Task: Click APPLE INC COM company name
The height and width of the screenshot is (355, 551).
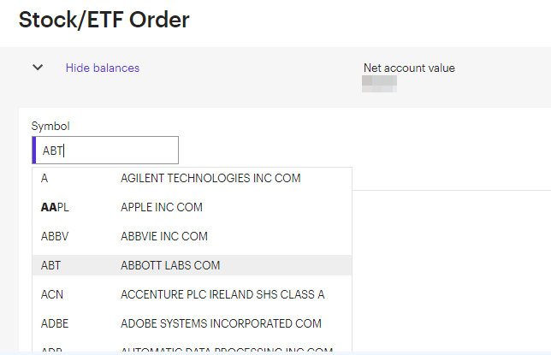Action: (x=162, y=207)
